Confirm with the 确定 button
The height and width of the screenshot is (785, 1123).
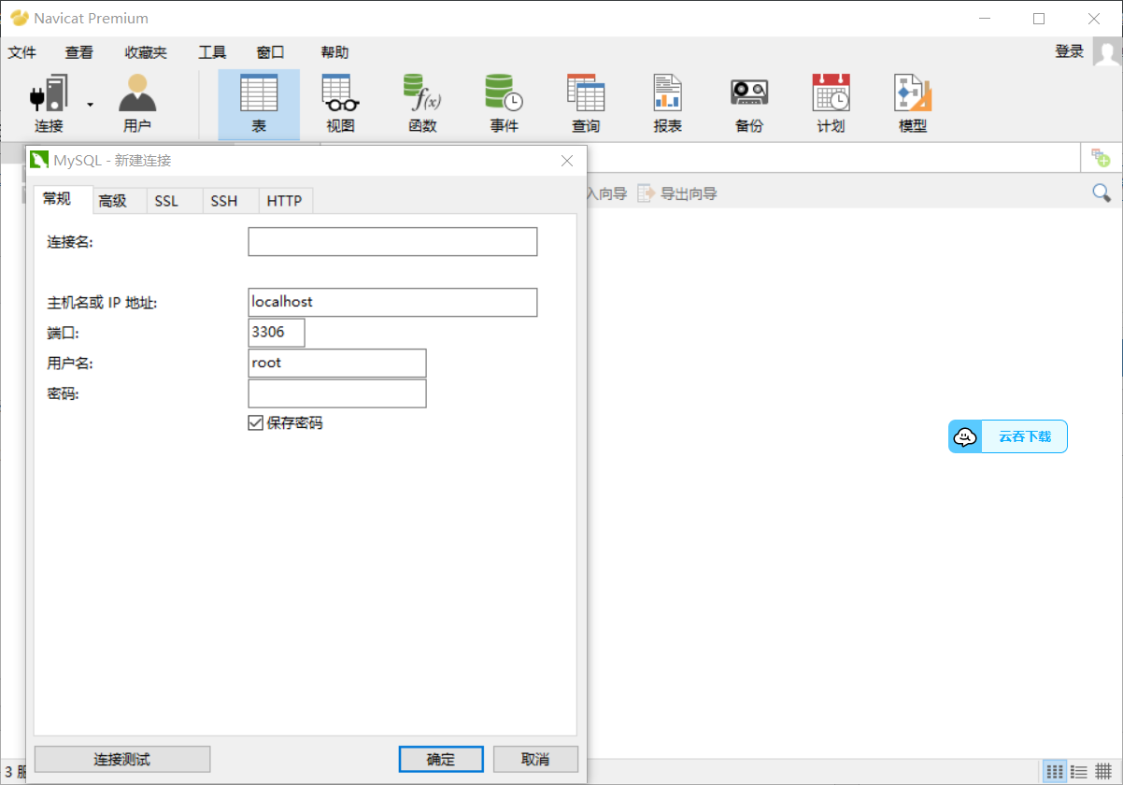point(441,759)
